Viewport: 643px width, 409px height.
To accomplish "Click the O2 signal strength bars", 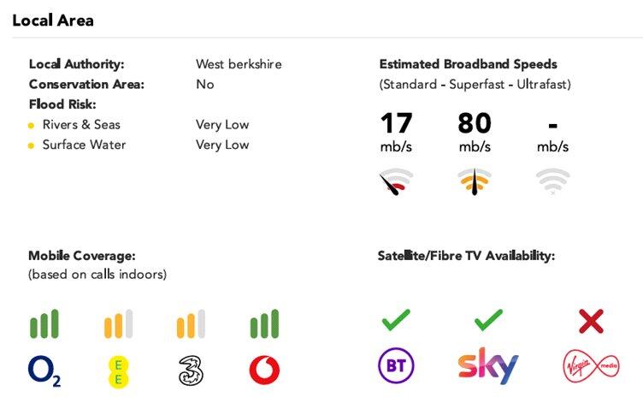I will point(44,324).
